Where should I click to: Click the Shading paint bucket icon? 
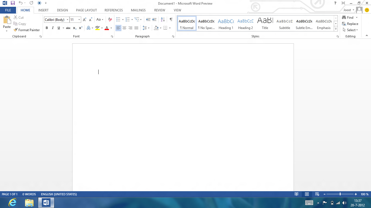tap(156, 28)
